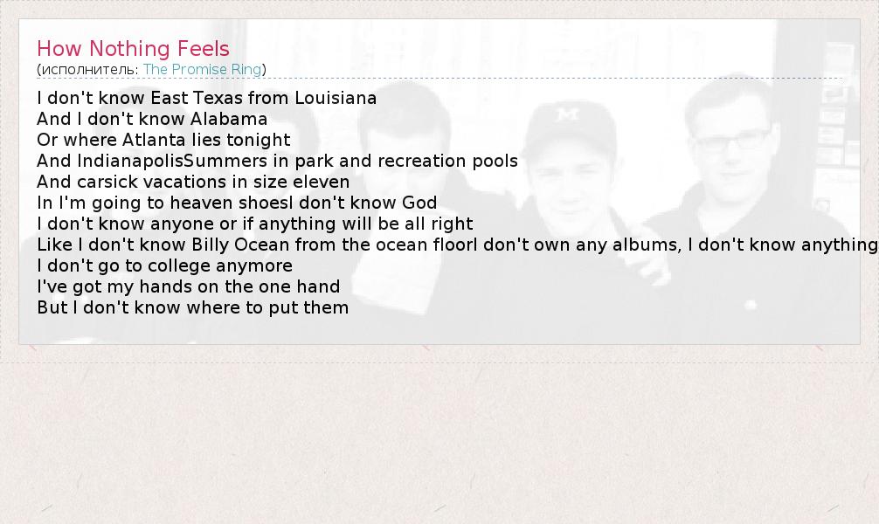Click the empty area below the lyrics panel
Viewport: 879px width, 524px height.
pos(437,437)
